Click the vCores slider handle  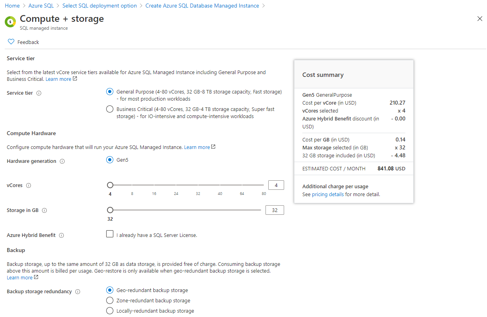click(x=110, y=185)
